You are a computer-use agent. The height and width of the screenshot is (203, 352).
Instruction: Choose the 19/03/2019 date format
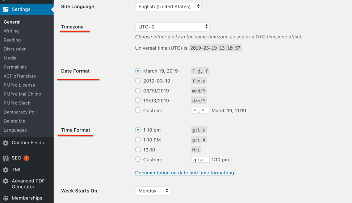click(x=138, y=100)
